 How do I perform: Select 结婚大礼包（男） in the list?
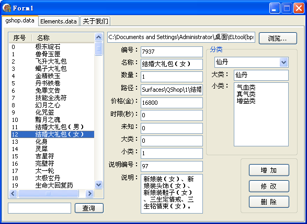pos(52,127)
